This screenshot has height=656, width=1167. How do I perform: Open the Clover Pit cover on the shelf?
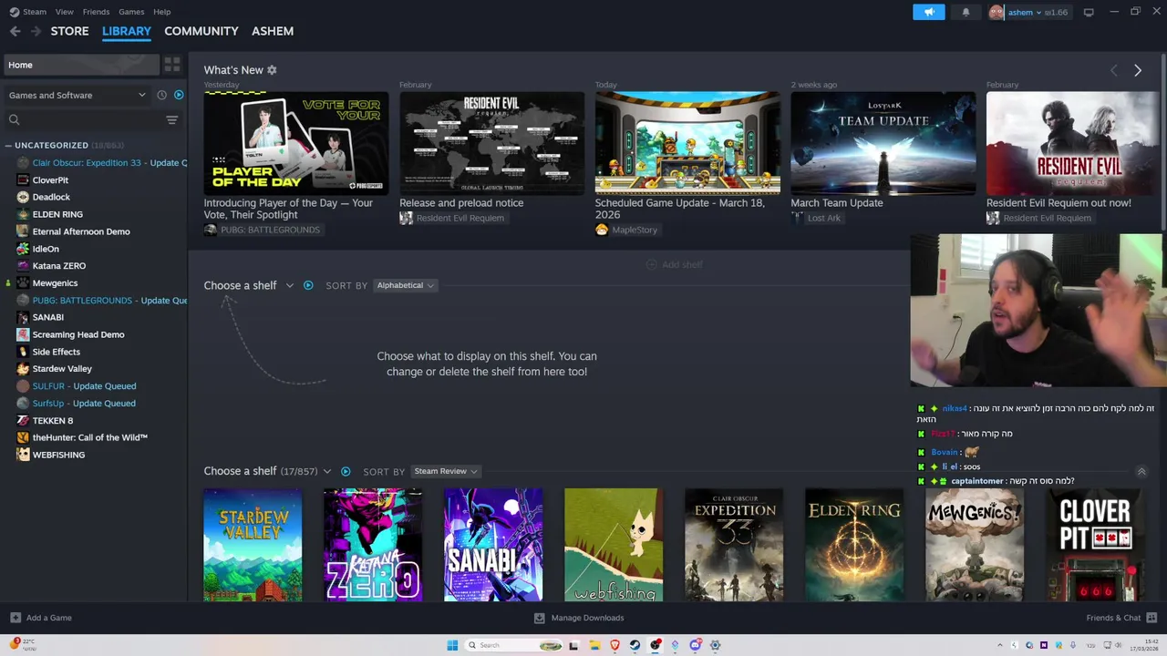[1095, 545]
